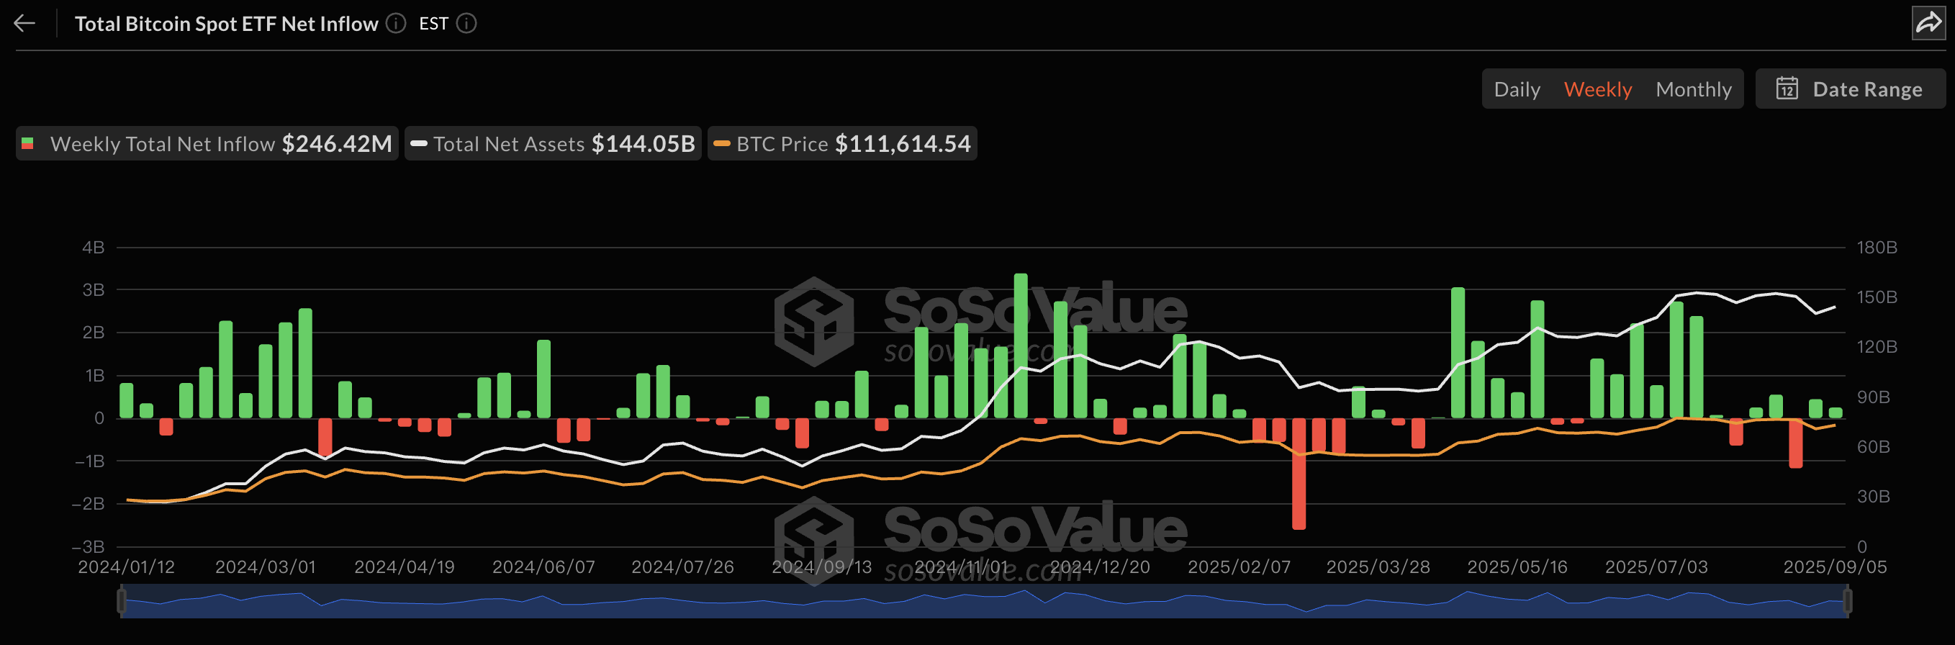Viewport: 1955px width, 645px height.
Task: Click the share arrow icon
Action: coord(1928,24)
